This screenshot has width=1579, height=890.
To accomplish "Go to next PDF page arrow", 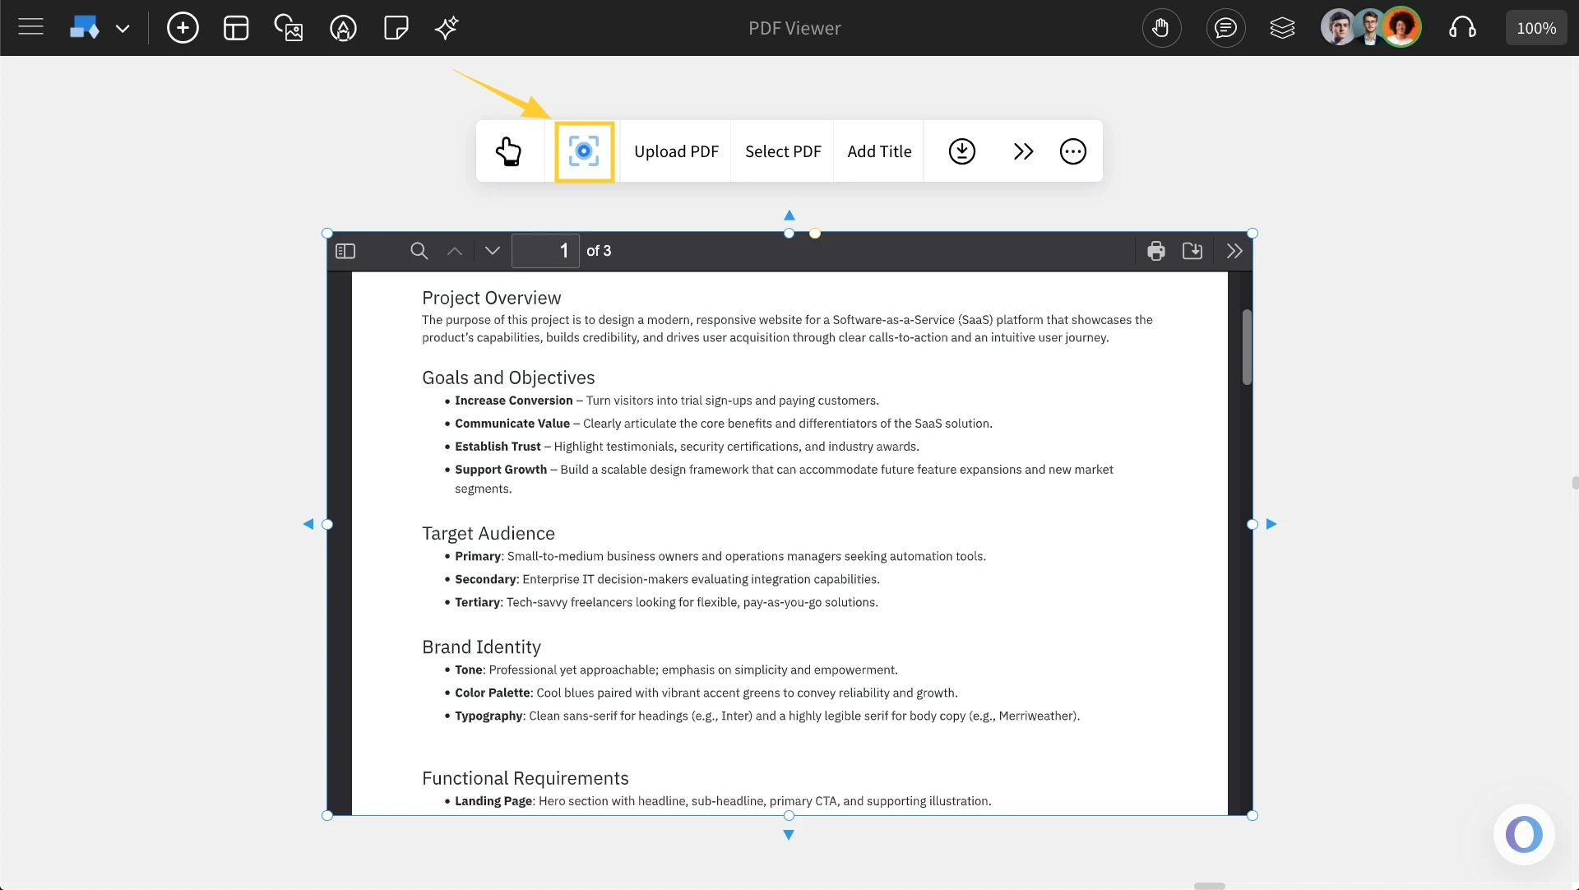I will tap(491, 251).
